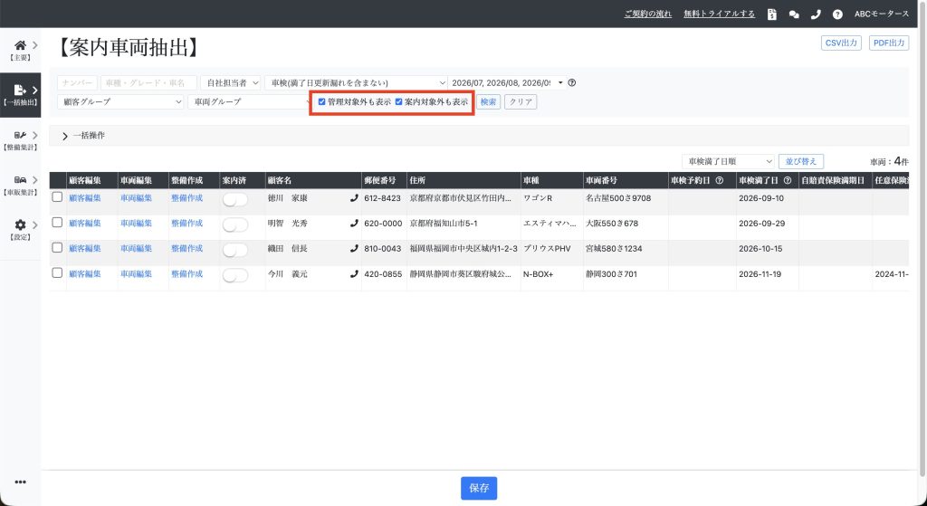Open the document icon in top bar
This screenshot has width=927, height=506.
771,14
